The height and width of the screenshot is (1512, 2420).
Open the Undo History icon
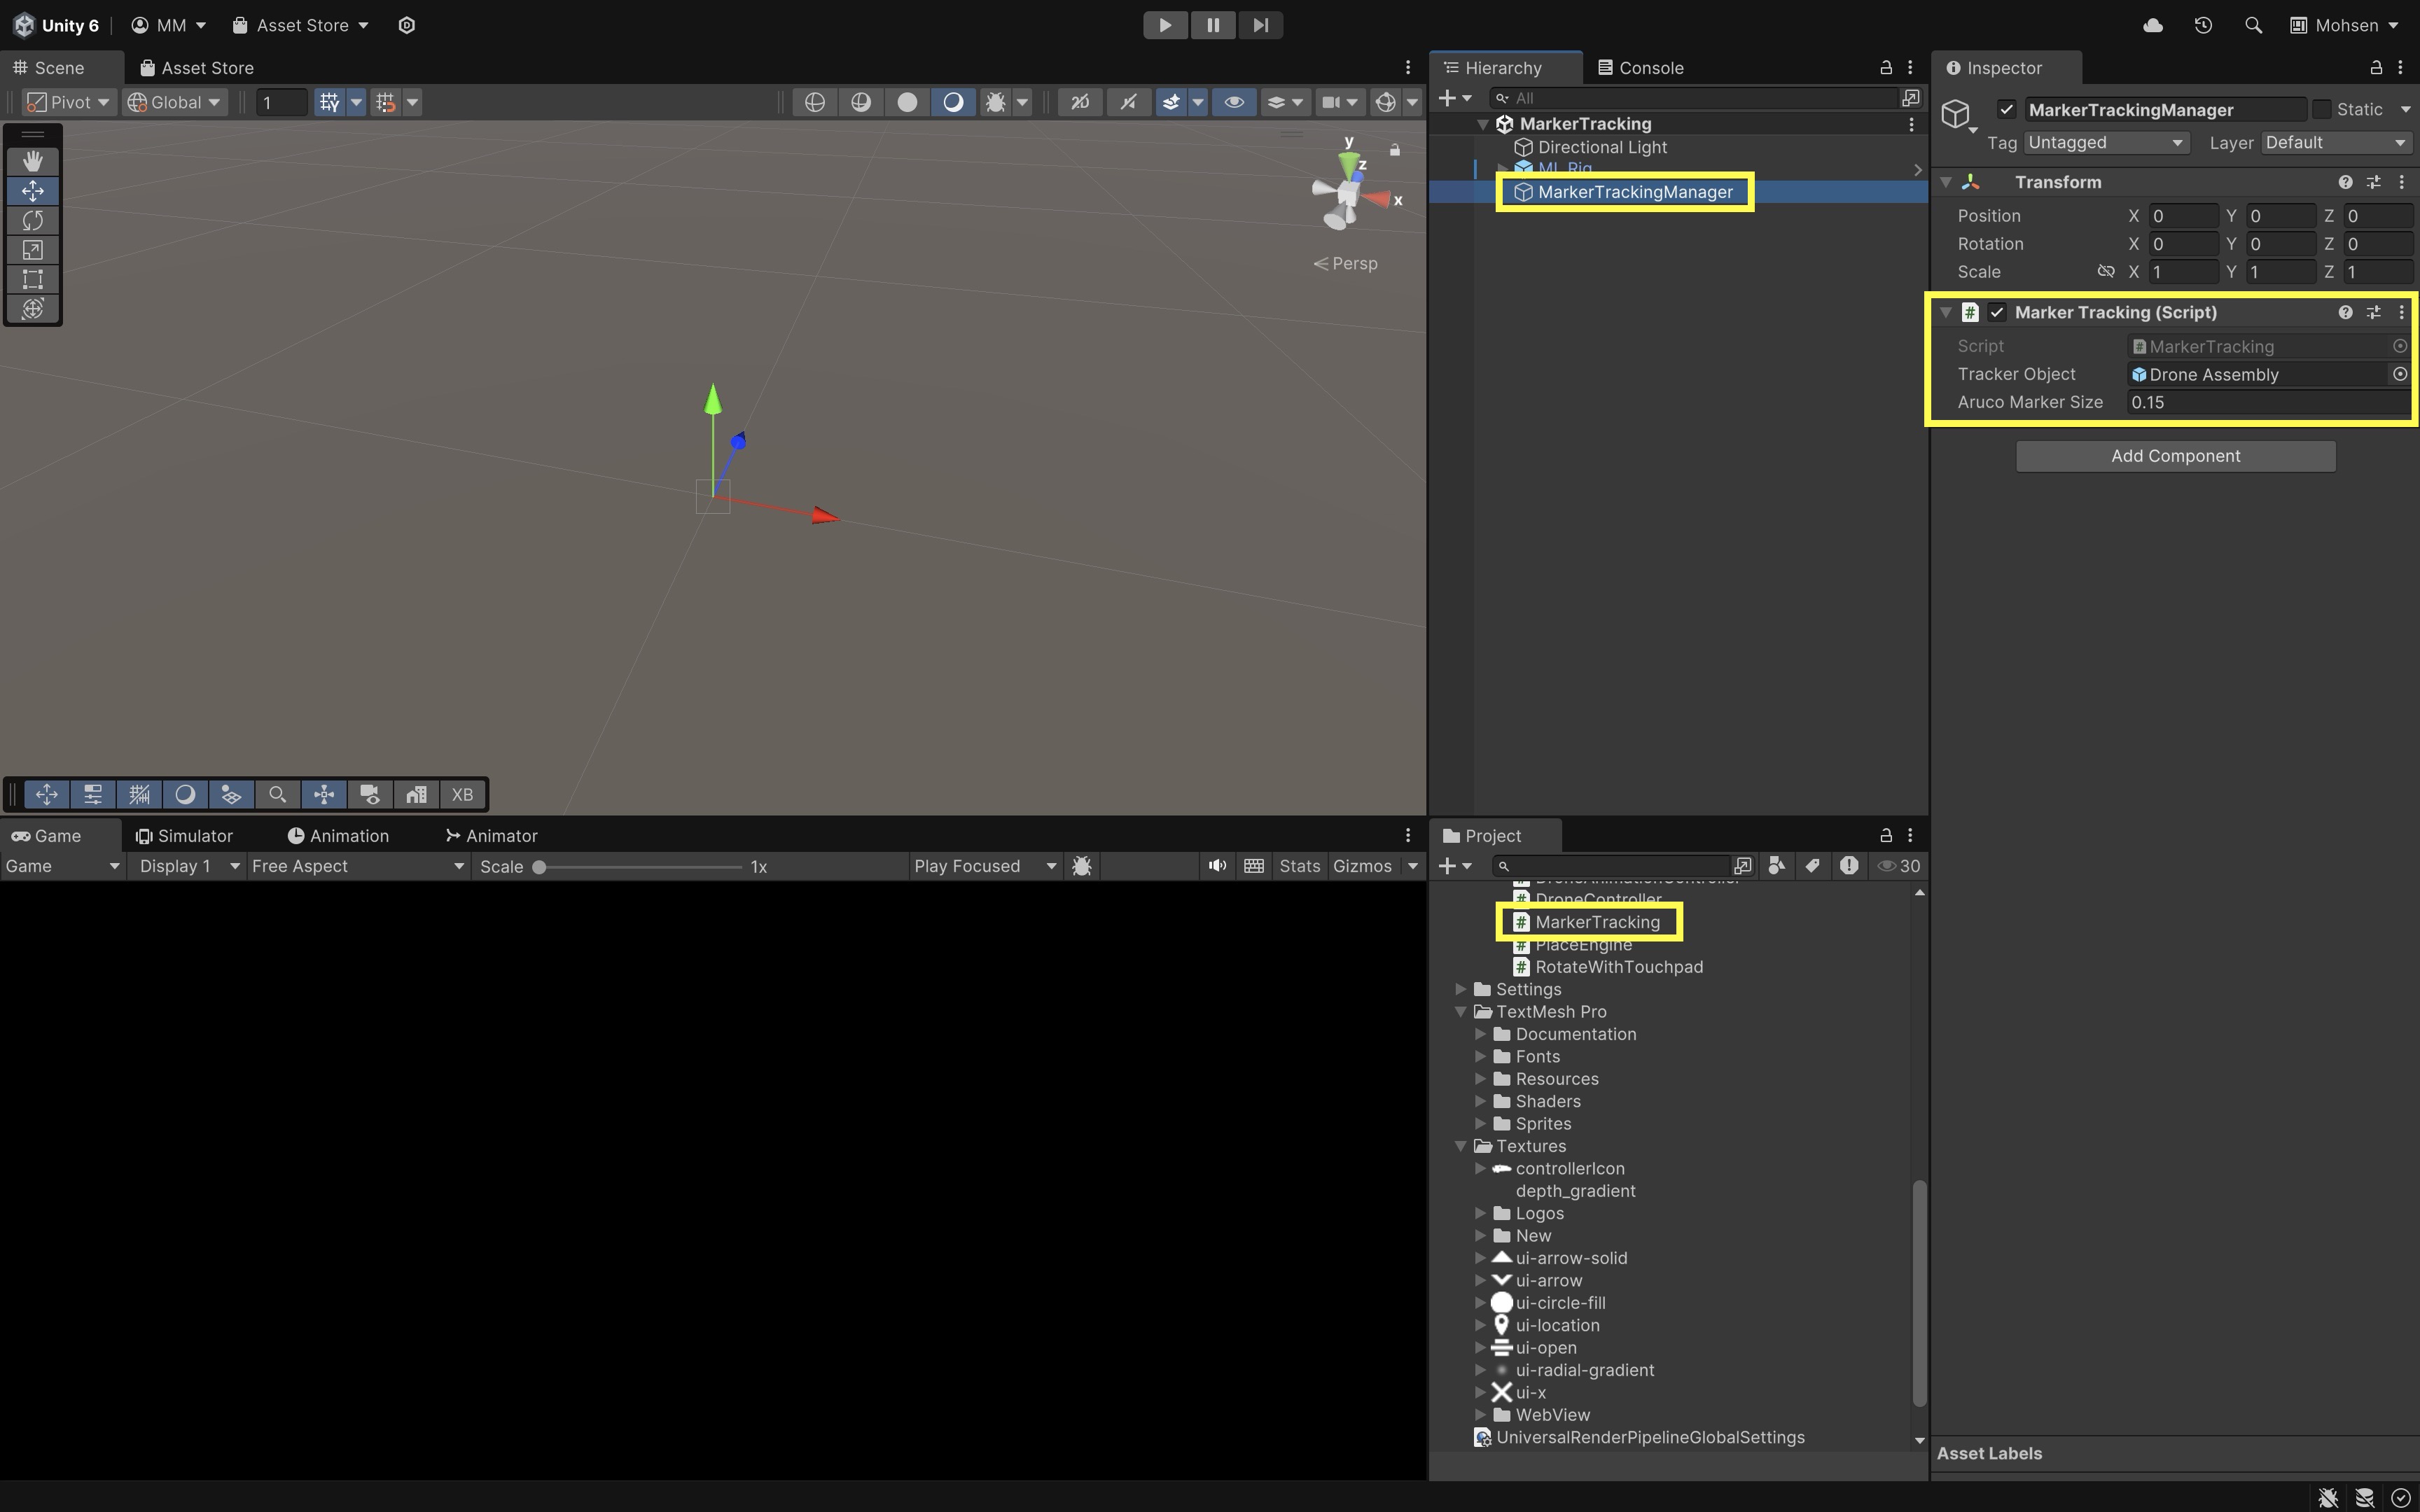pyautogui.click(x=2203, y=25)
